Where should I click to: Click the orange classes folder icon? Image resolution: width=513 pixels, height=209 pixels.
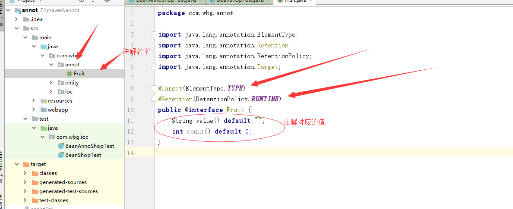pos(35,173)
